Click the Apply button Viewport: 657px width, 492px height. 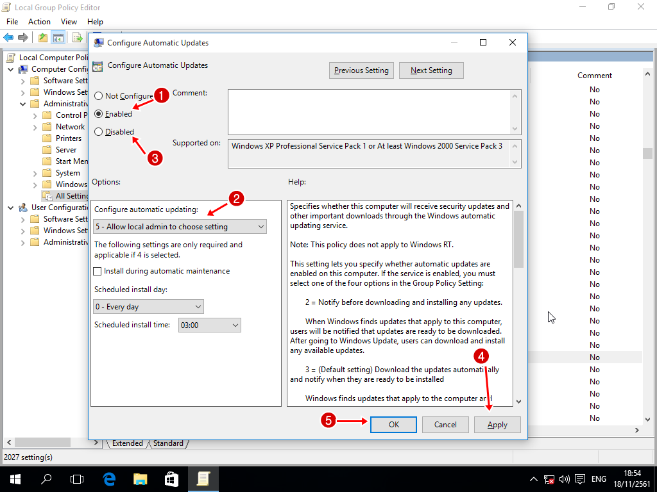click(497, 425)
